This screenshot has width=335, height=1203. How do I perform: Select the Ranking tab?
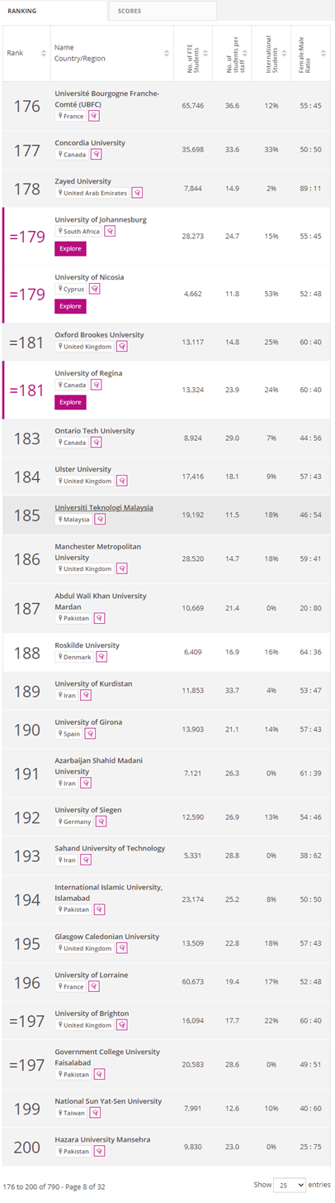(x=54, y=11)
